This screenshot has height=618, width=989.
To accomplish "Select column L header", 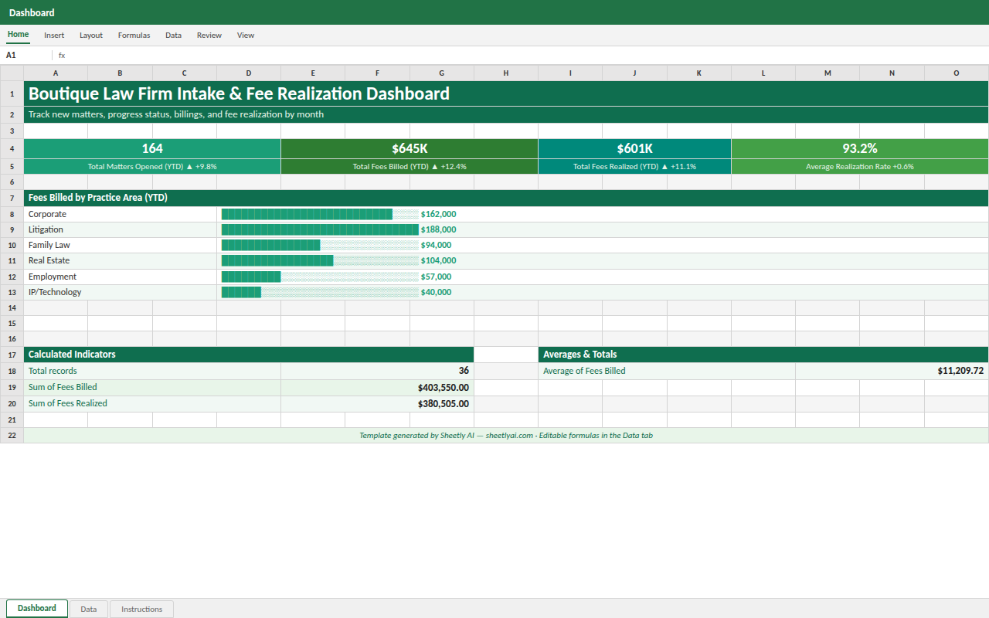I will (x=763, y=73).
